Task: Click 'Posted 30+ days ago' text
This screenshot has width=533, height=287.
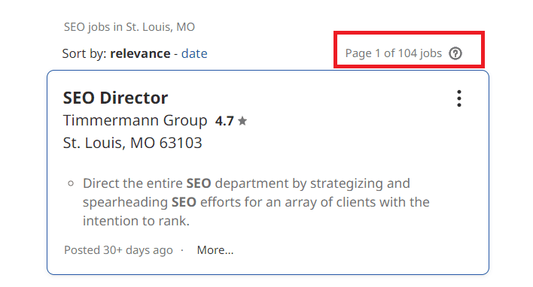Action: [118, 250]
